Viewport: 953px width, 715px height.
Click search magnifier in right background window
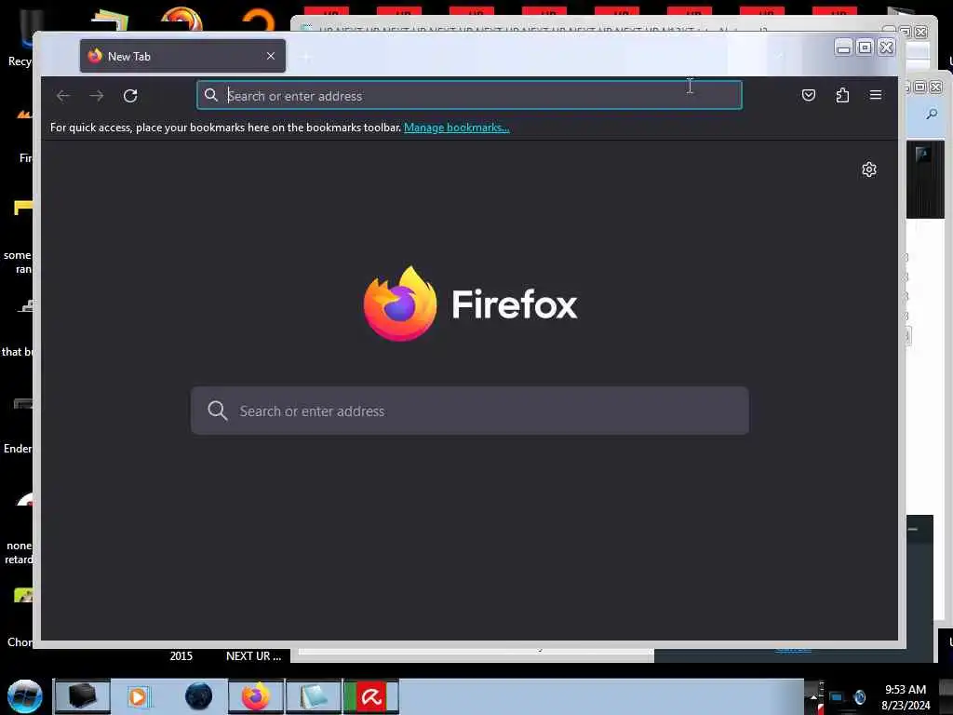click(931, 114)
